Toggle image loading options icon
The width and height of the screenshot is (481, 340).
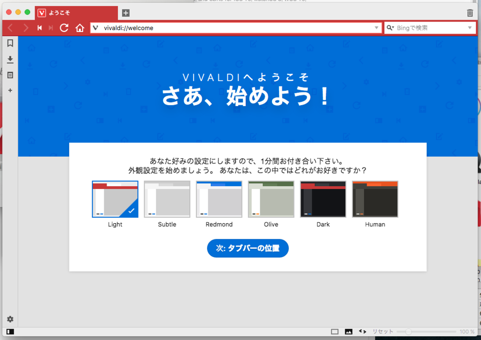349,332
